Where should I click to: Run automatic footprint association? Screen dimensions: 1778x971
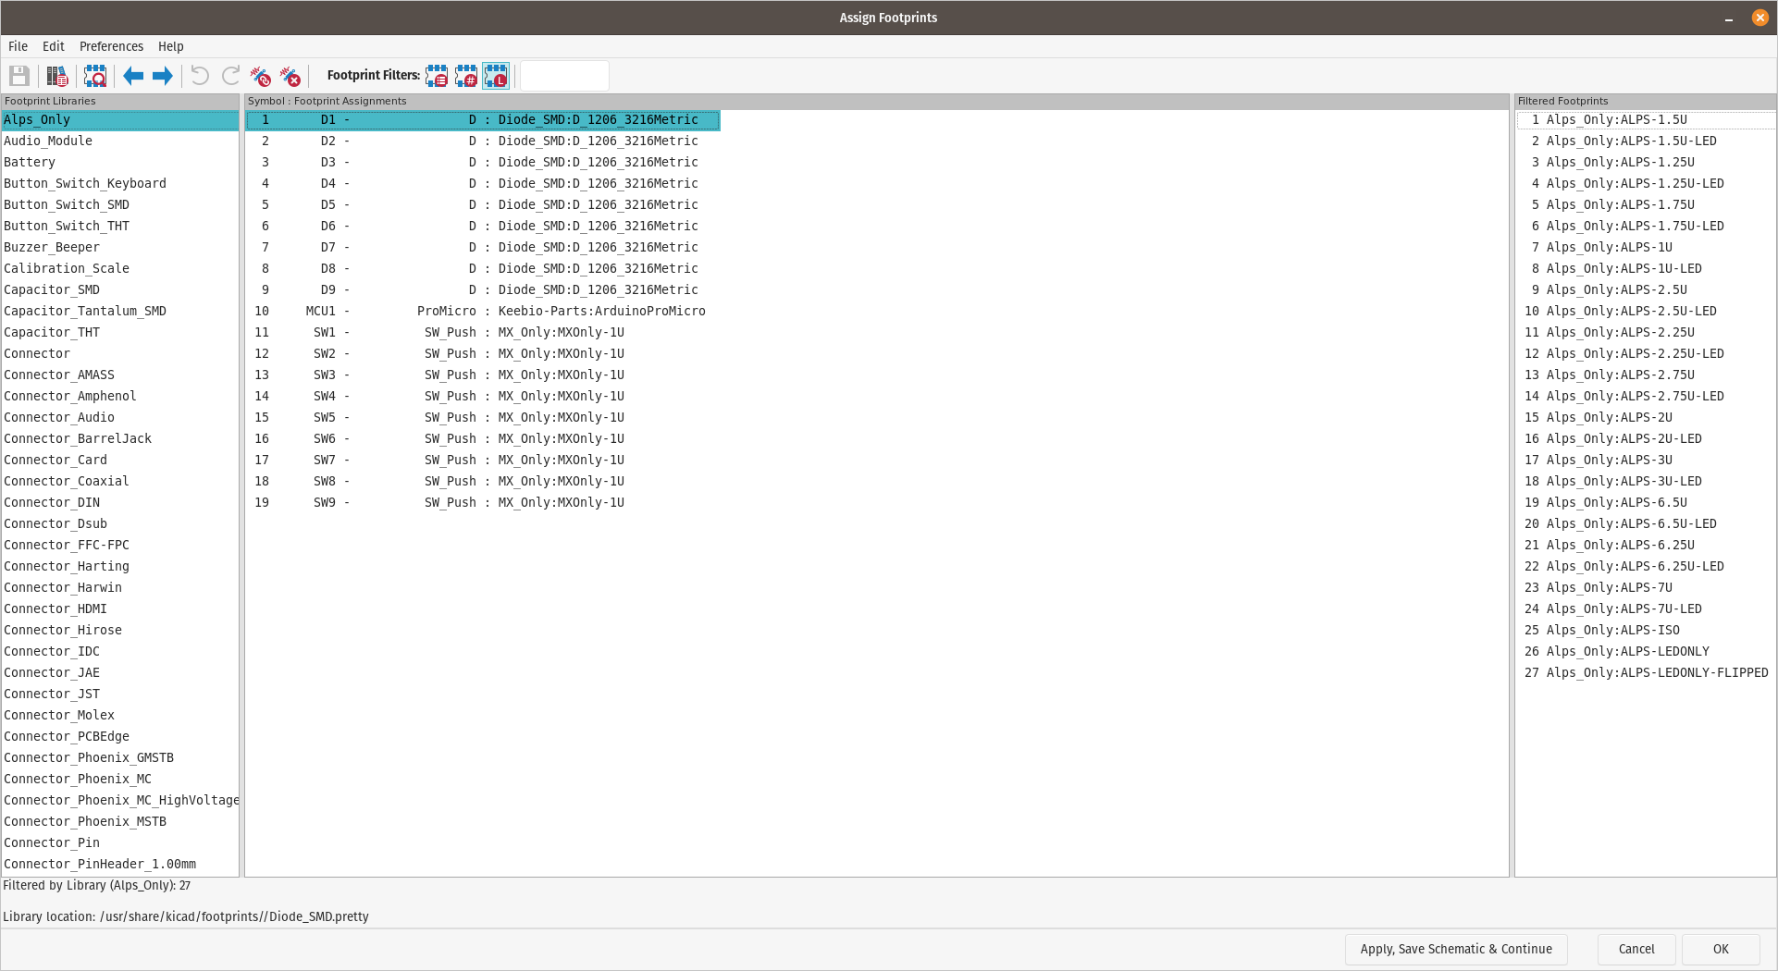(x=261, y=76)
